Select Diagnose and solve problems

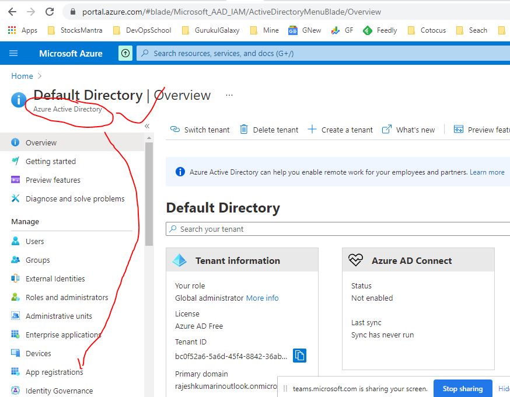(x=75, y=198)
